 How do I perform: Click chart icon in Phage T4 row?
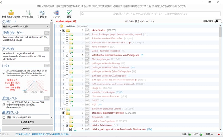(87, 88)
